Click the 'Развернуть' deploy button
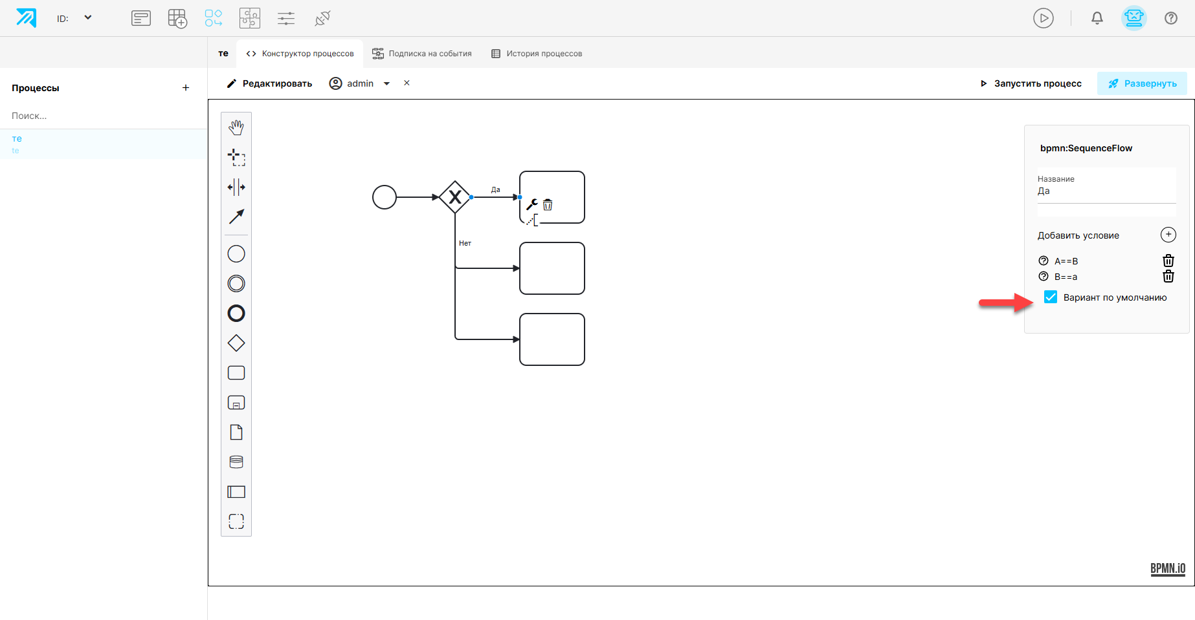 coord(1142,83)
